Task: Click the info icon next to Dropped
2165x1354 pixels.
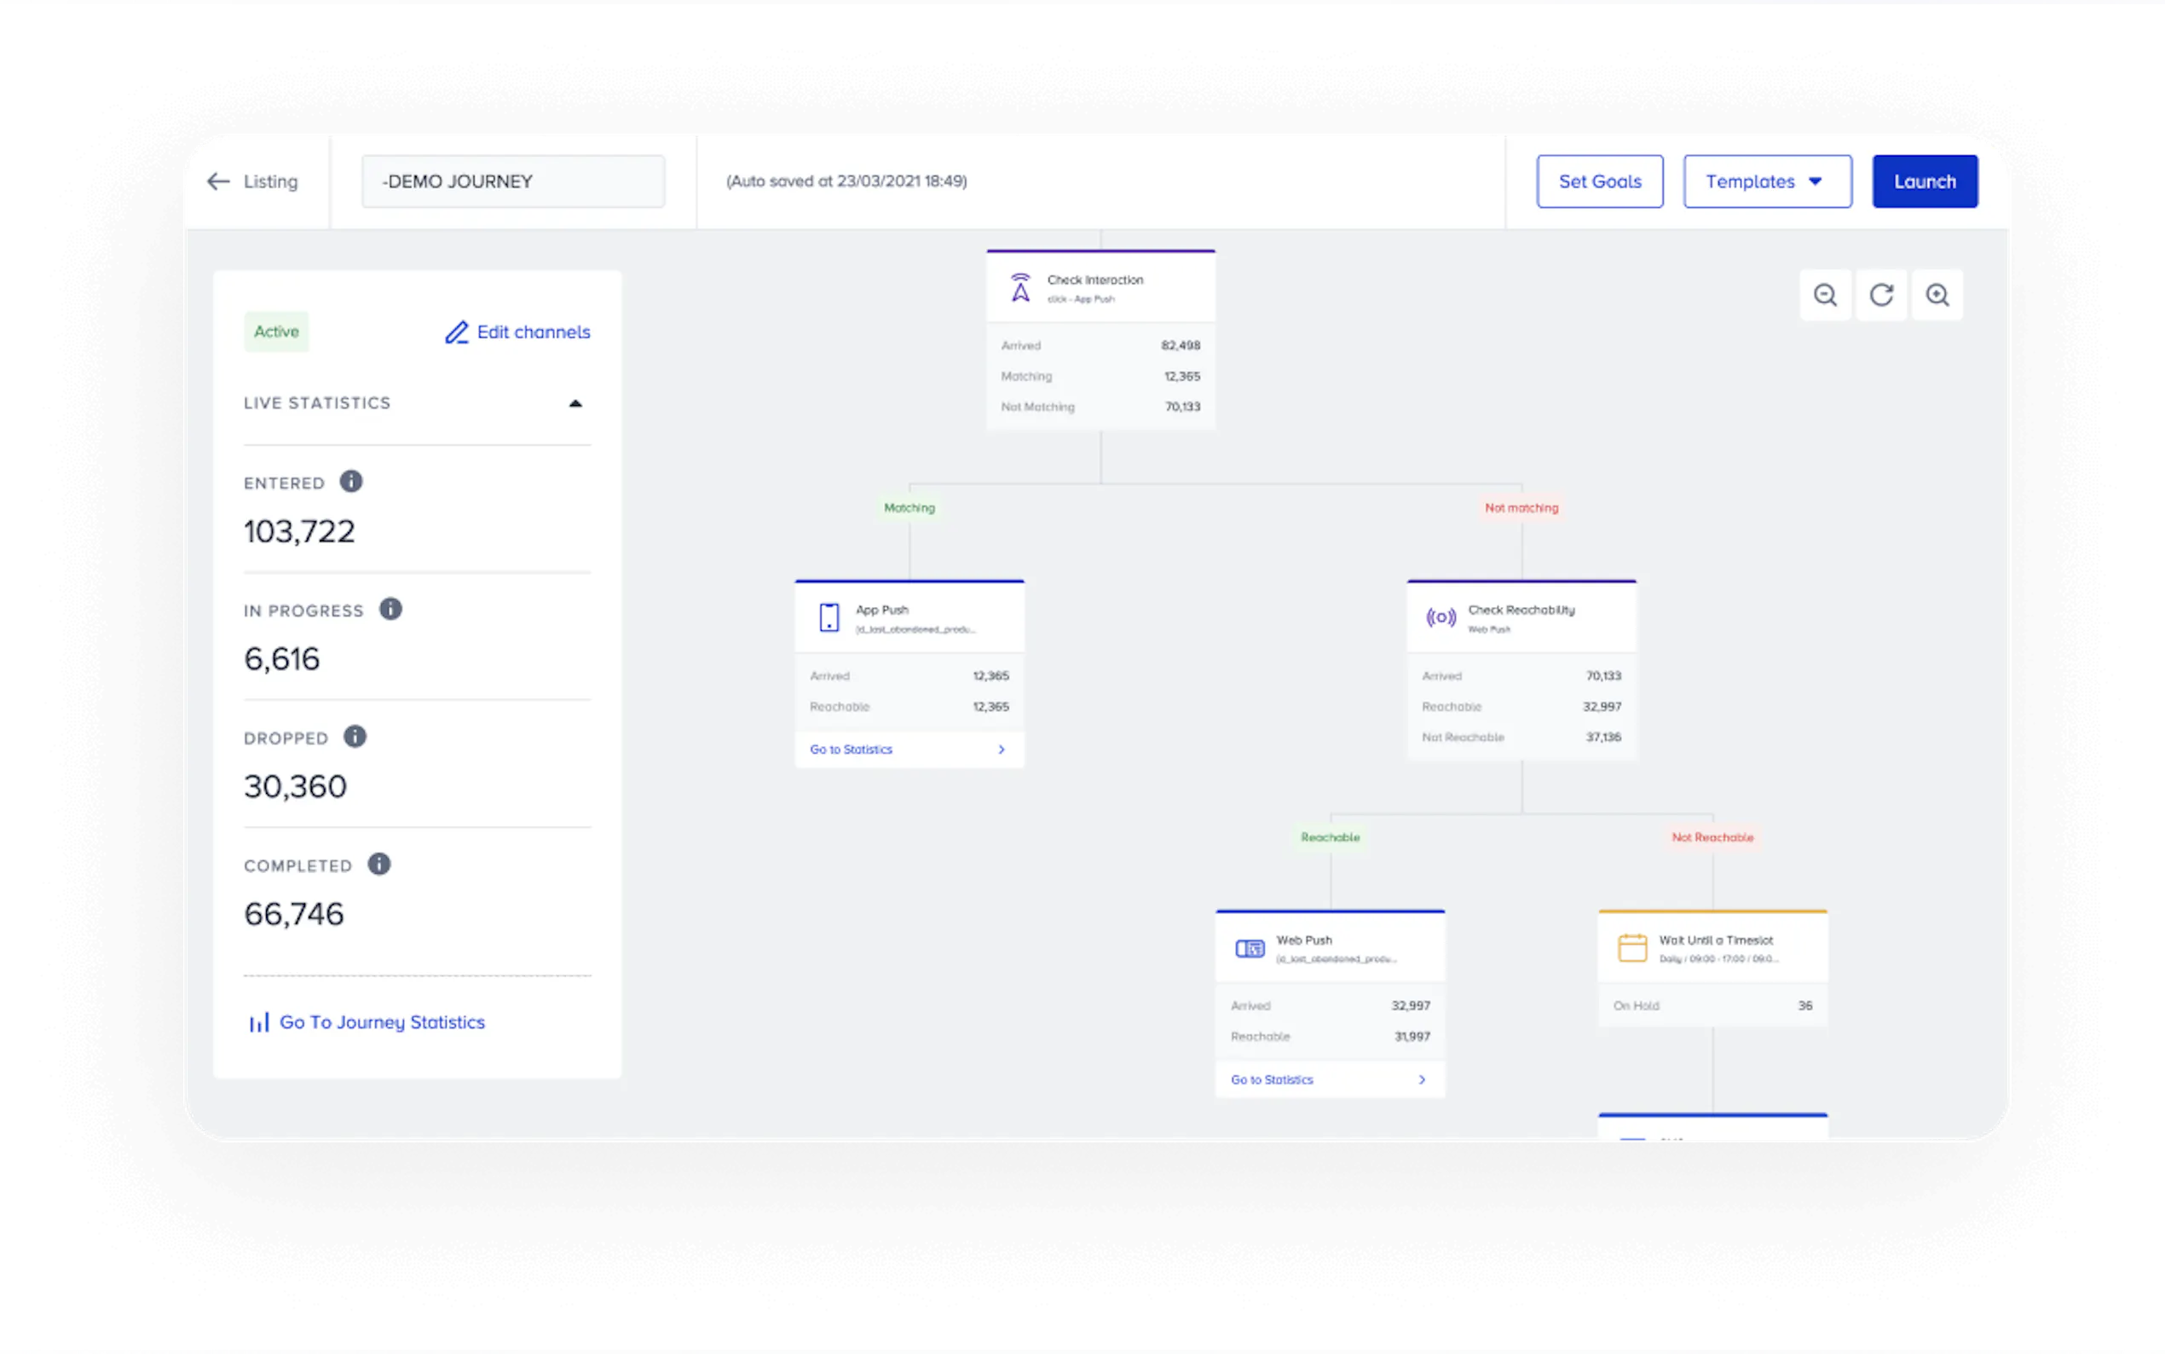Action: pos(355,736)
